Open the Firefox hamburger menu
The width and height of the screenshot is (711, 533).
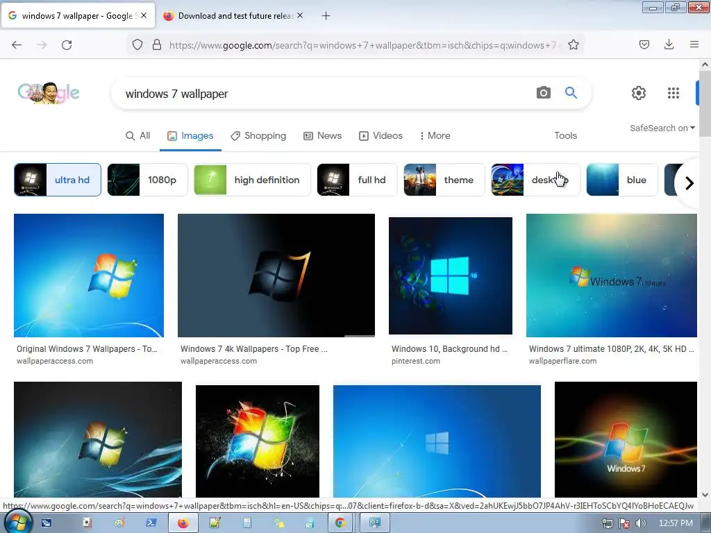(694, 44)
